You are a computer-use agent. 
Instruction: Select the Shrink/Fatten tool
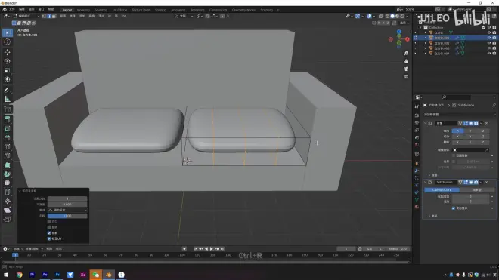8,202
